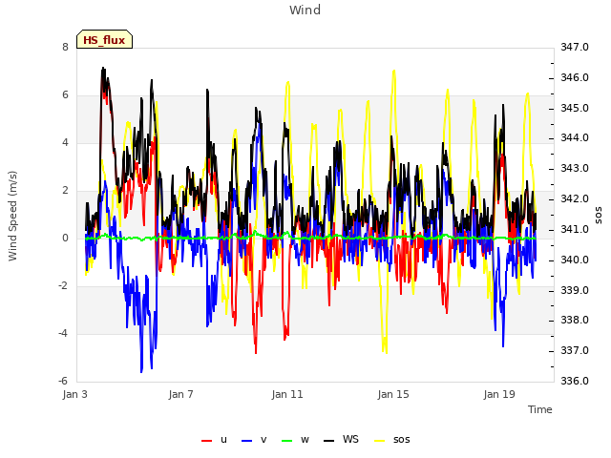
Task: Click the right axis value 341.0
Action: pyautogui.click(x=575, y=229)
